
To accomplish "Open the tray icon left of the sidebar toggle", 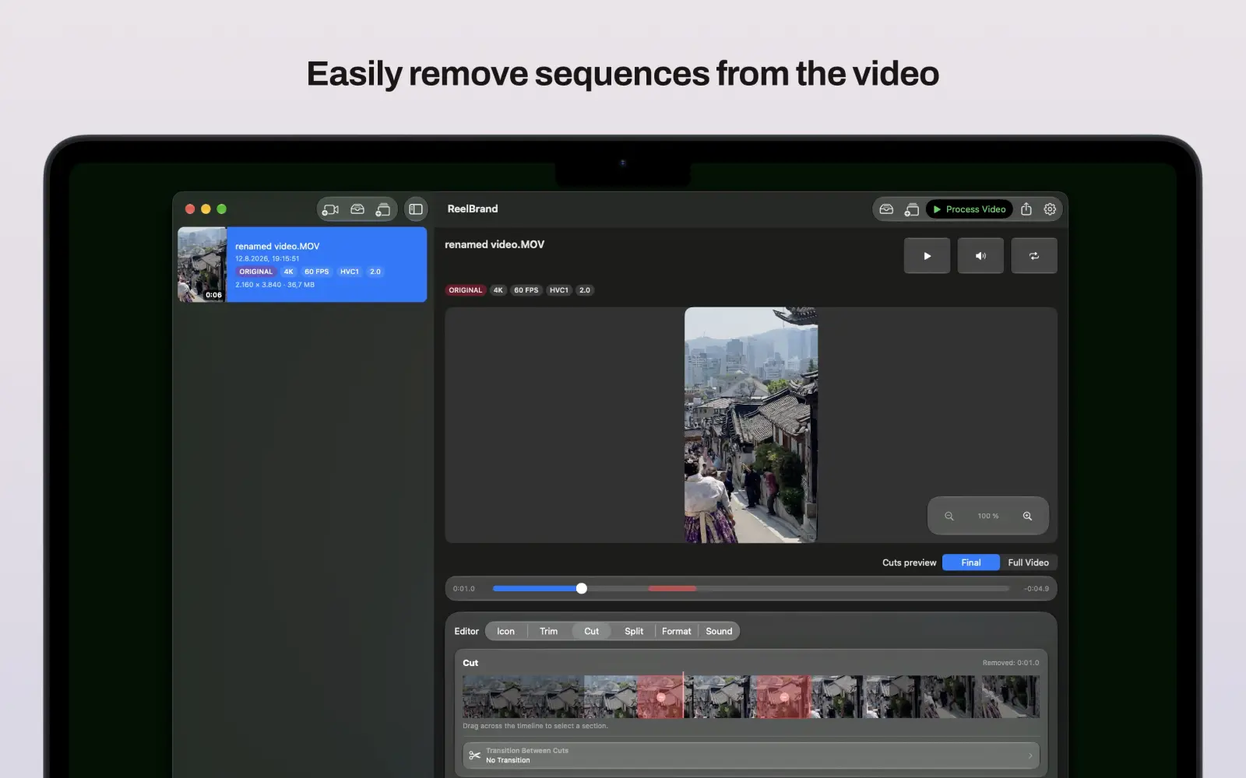I will click(x=357, y=209).
